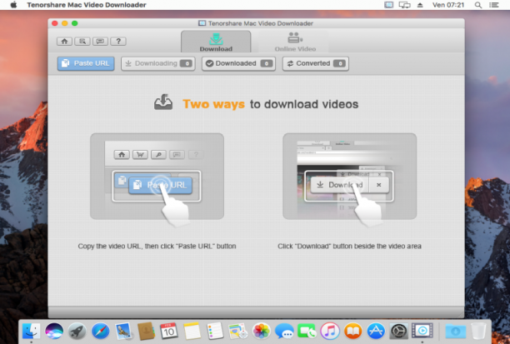Viewport: 510px width, 344px height.
Task: Open Photos from the Dock
Action: tap(261, 332)
